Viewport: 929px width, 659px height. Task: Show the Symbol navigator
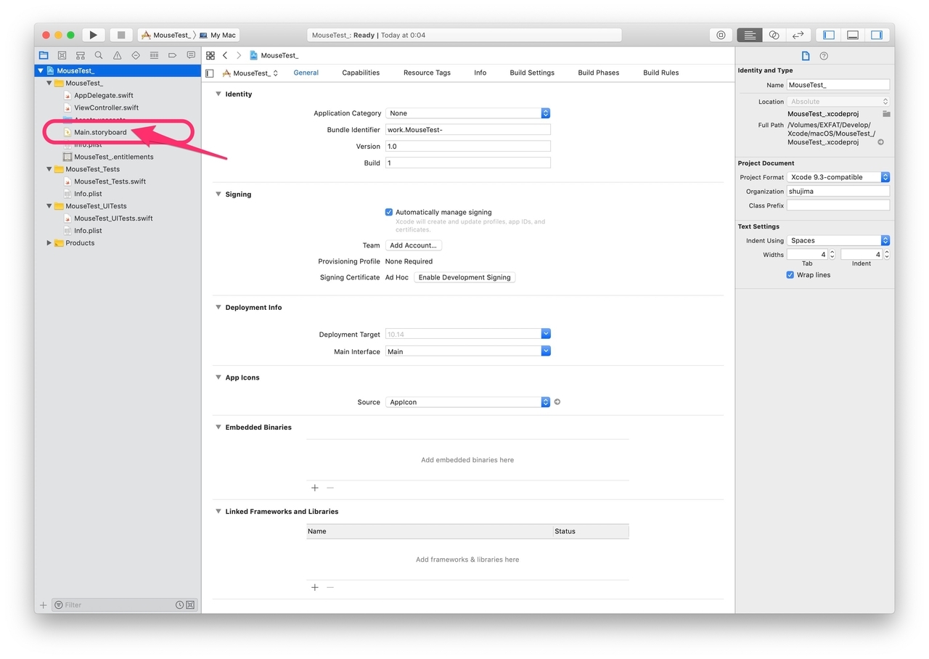[81, 55]
